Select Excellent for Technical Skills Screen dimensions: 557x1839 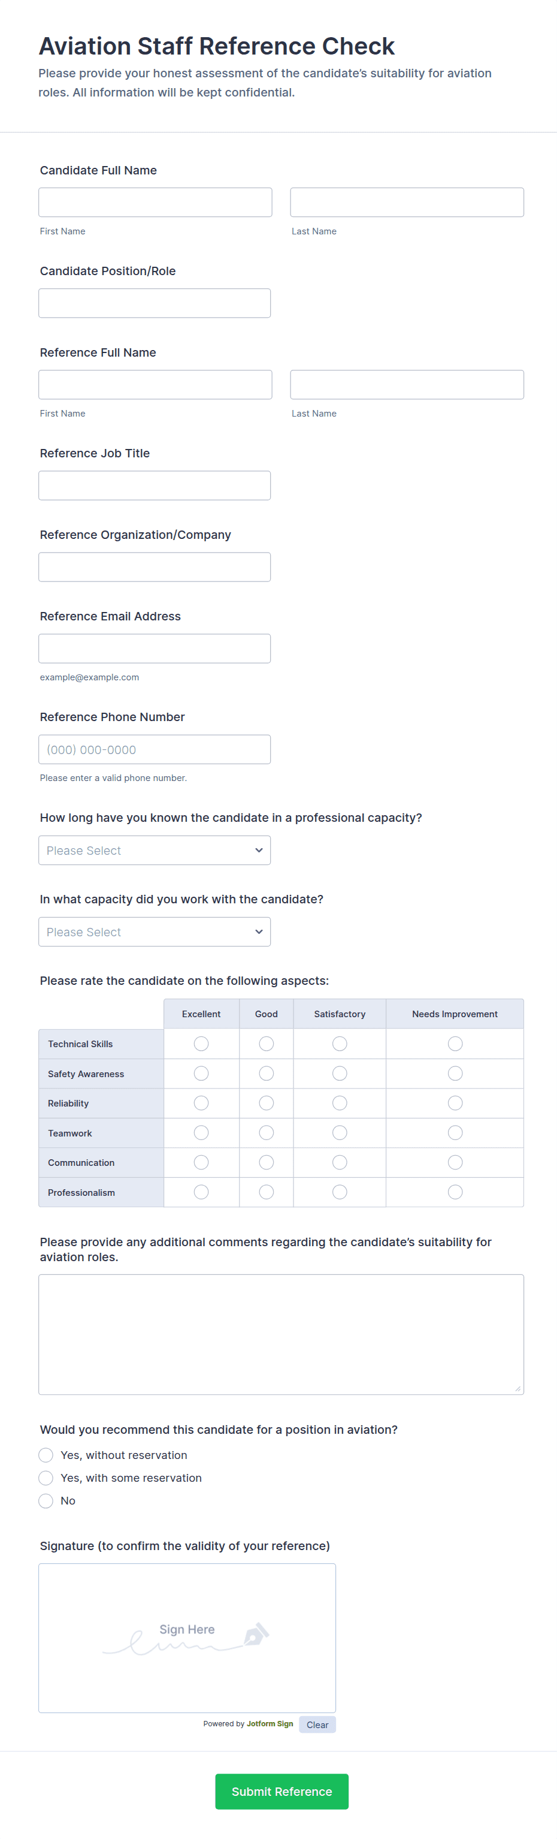tap(201, 1044)
